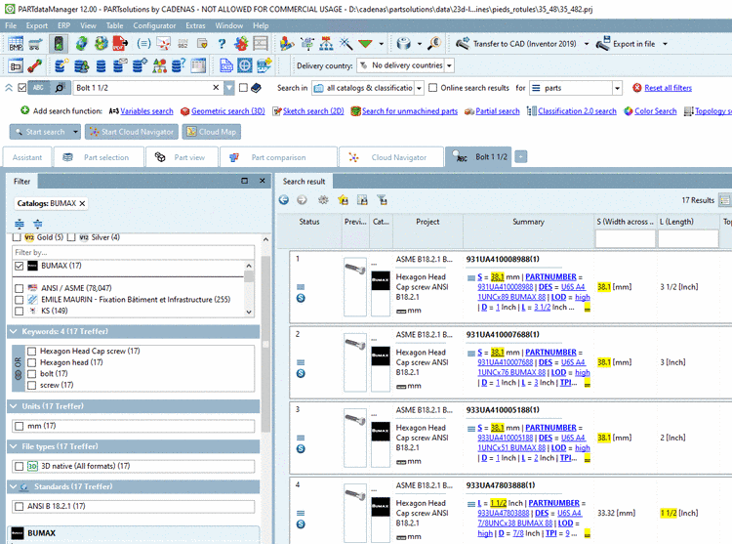Click the database with envelope icon
The width and height of the screenshot is (732, 544).
point(120,65)
